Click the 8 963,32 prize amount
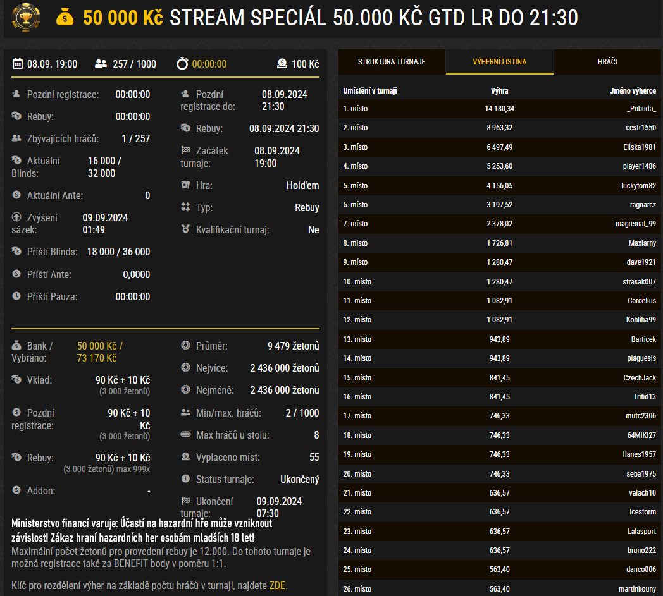 pos(499,128)
